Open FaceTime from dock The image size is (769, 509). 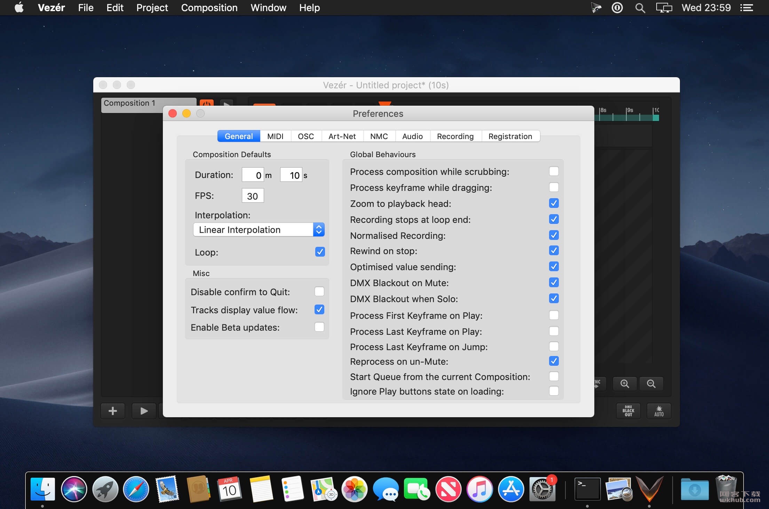point(417,489)
